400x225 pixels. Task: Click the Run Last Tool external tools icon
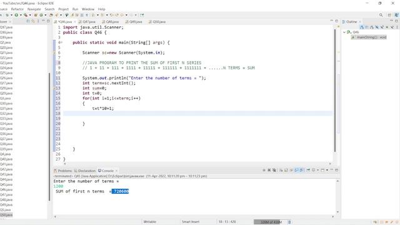click(26, 15)
